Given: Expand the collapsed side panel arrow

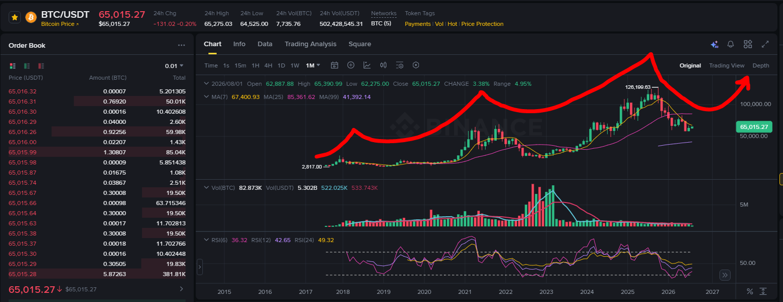Looking at the screenshot, I should coord(199,266).
